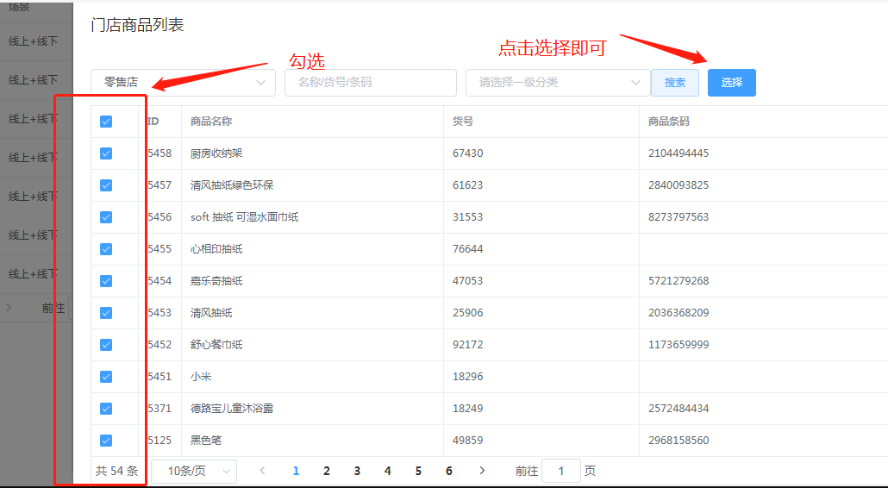Go to page 4

coord(387,471)
